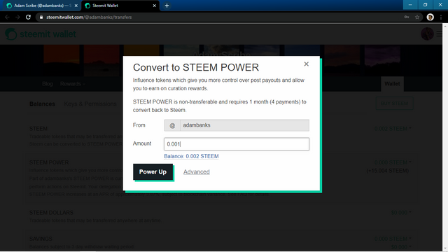Open Chrome profile avatar
Screen dimensions: 448x252
[430, 17]
